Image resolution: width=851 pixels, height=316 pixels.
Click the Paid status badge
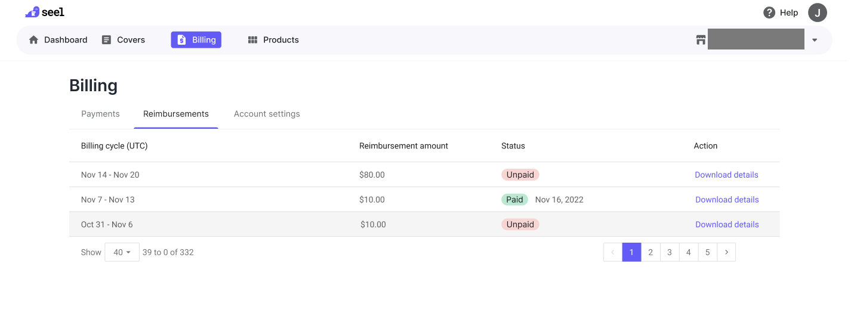(514, 200)
